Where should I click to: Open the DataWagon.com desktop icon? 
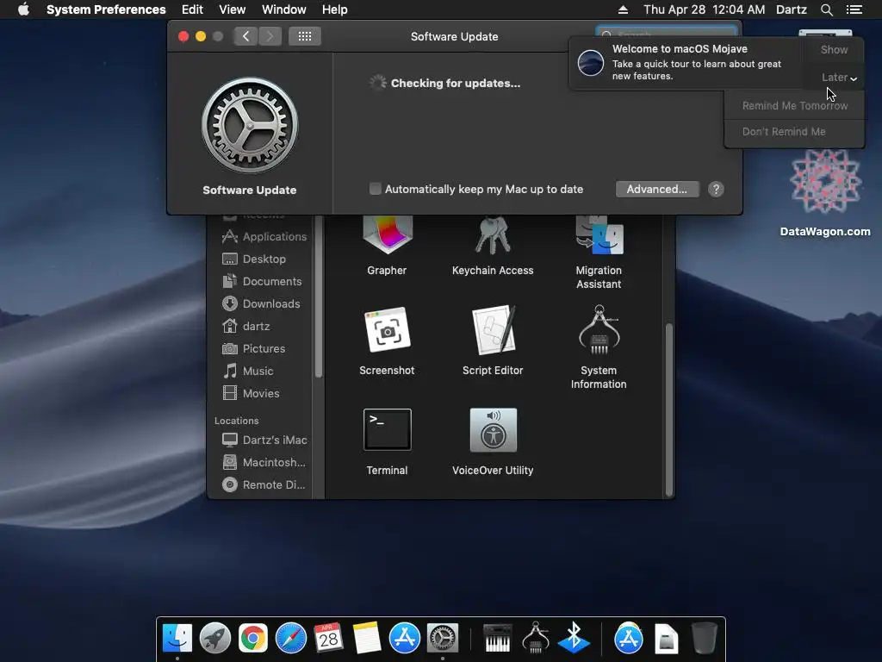click(825, 182)
